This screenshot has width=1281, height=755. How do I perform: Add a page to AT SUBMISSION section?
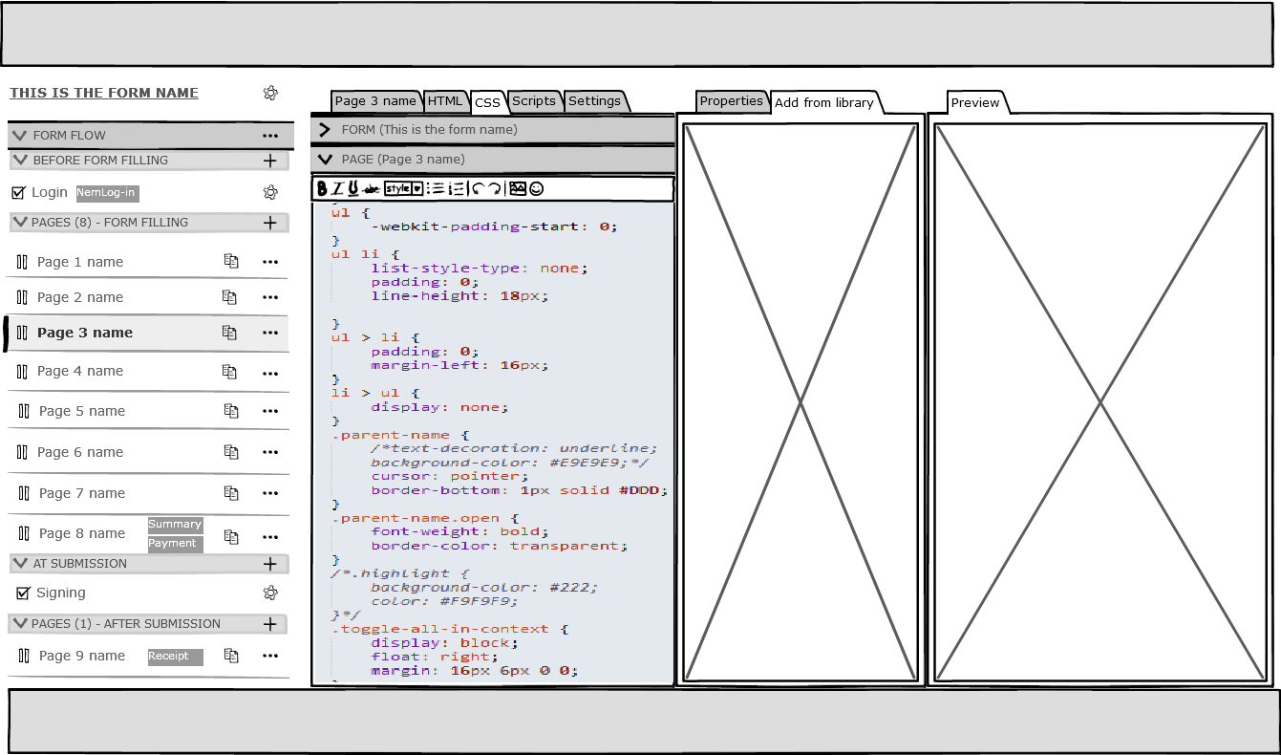(270, 564)
